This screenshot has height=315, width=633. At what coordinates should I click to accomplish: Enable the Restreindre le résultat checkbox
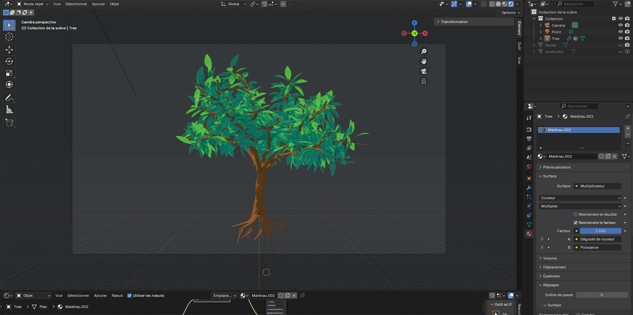(576, 214)
